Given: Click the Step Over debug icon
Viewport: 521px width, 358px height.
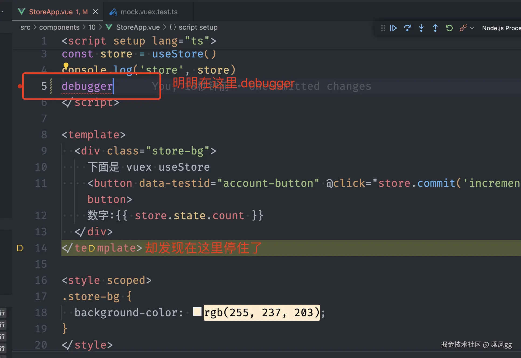Looking at the screenshot, I should click(407, 28).
